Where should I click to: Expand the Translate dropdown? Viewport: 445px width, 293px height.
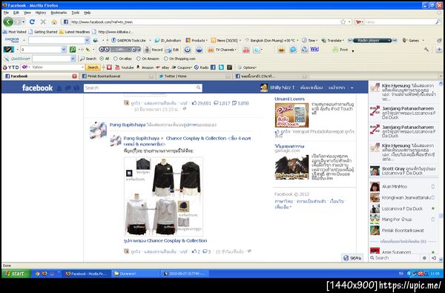coord(332,40)
